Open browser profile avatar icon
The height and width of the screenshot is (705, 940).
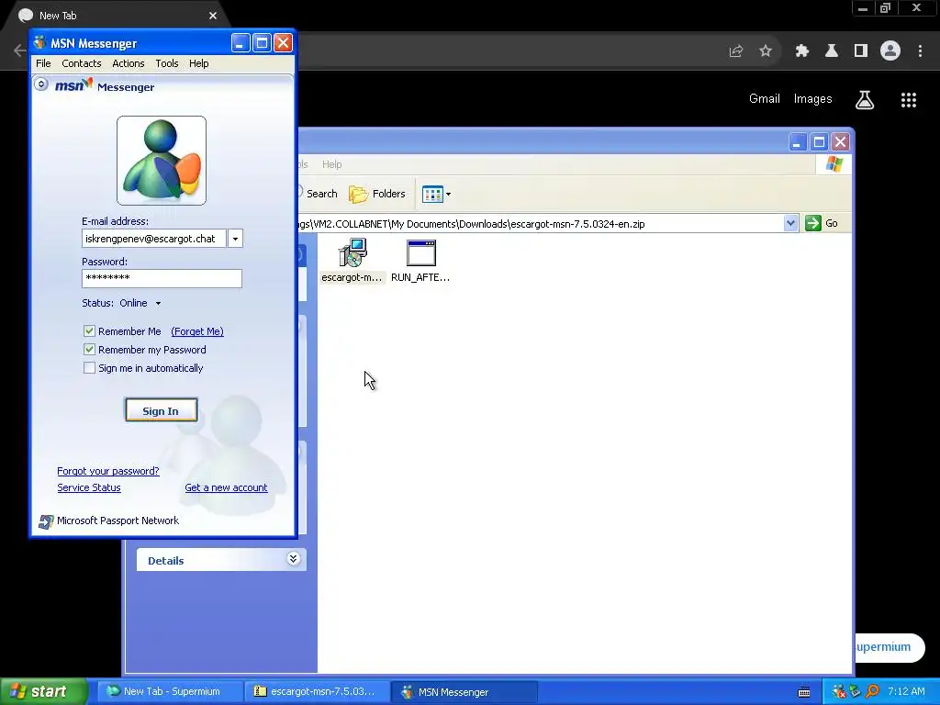[x=890, y=51]
